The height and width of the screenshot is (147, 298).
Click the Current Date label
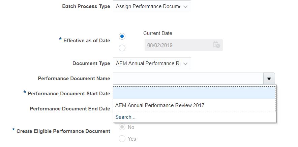[x=157, y=33]
